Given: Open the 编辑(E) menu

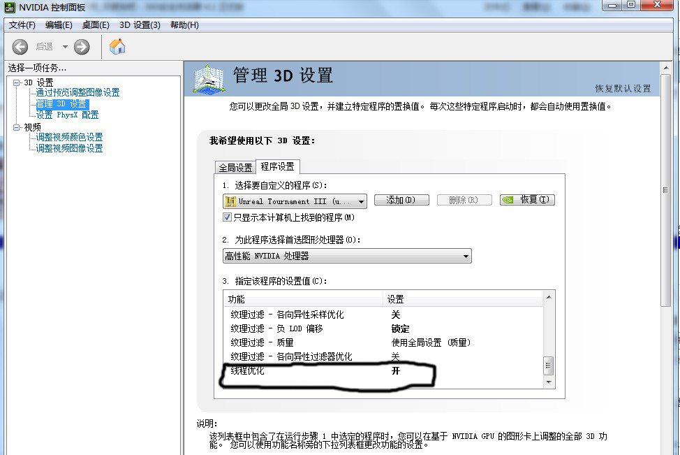Looking at the screenshot, I should pyautogui.click(x=59, y=25).
